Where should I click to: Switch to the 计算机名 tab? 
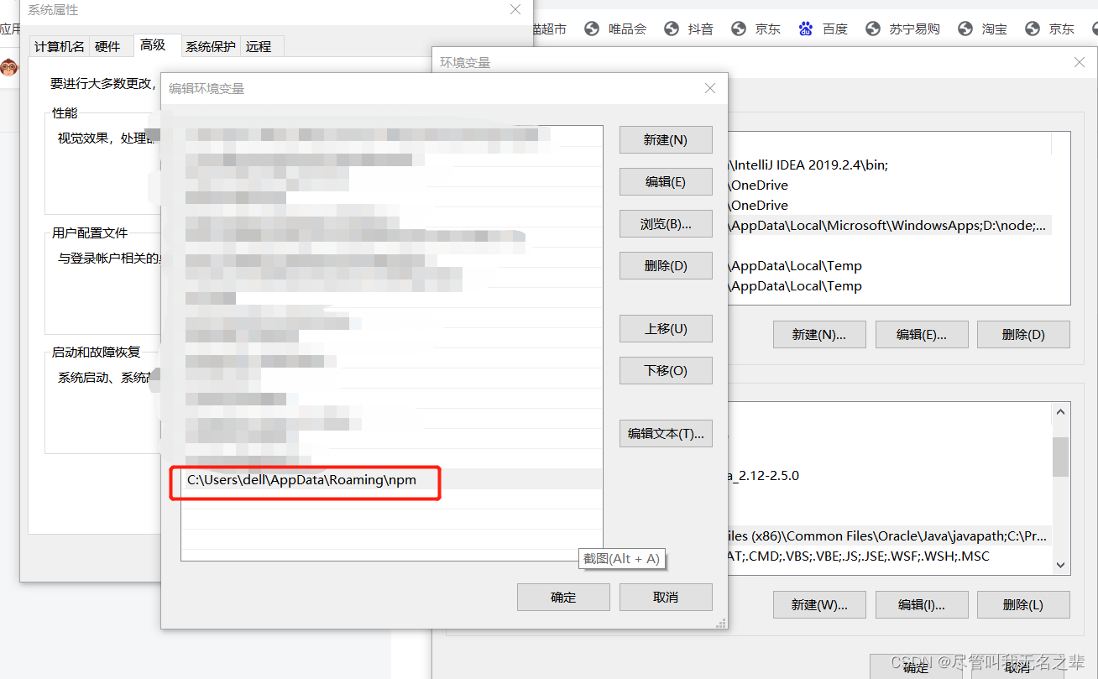tap(59, 46)
